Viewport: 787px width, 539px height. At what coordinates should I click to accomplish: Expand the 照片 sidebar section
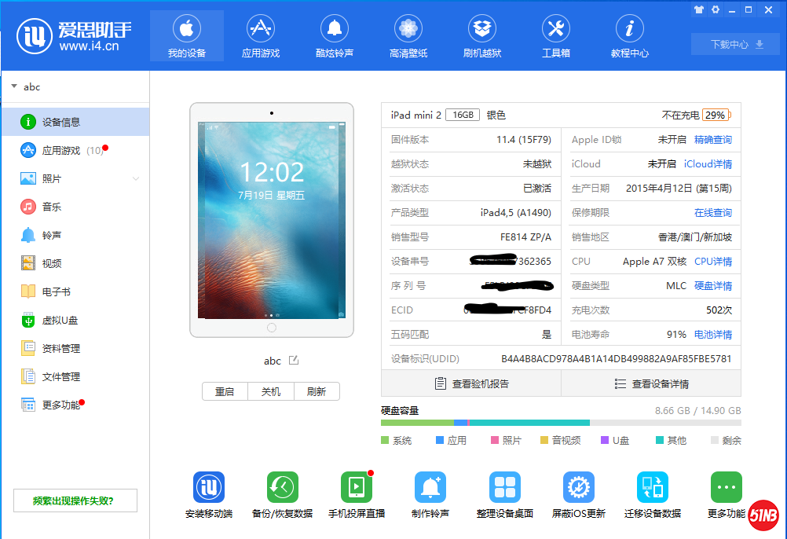coord(136,179)
